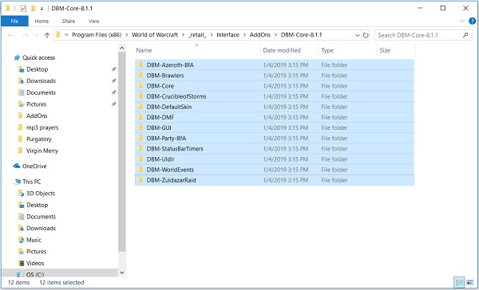Open the recent locations dropdown arrow

click(37, 35)
